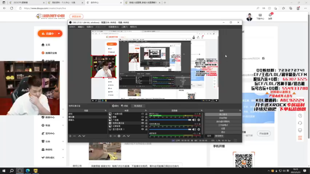Open source properties gear in Sources toolbar
Screen dimensions: 310x174
(119, 136)
